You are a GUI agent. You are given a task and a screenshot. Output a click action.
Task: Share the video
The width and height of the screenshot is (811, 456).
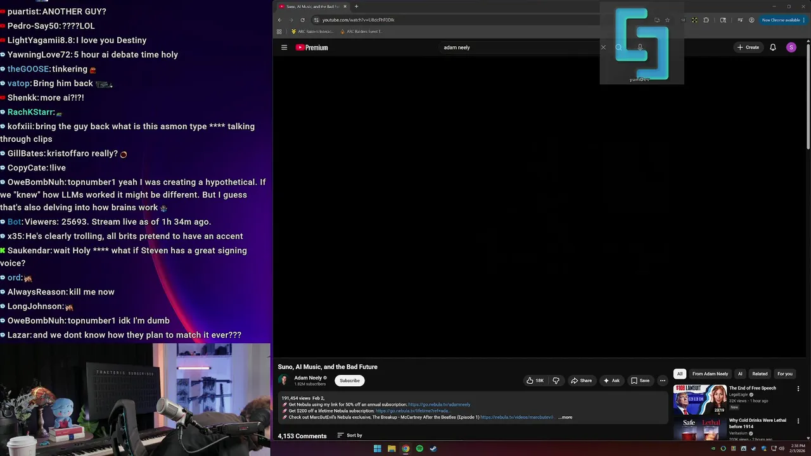(x=581, y=381)
